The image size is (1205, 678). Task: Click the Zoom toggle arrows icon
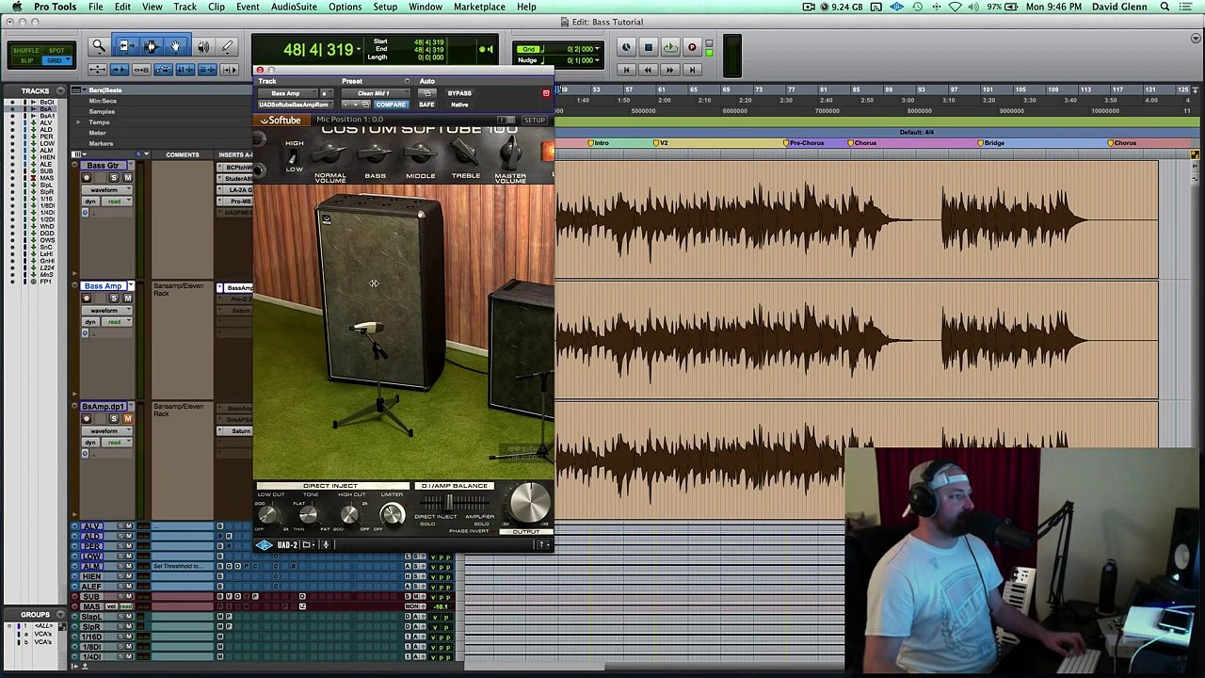coord(97,70)
